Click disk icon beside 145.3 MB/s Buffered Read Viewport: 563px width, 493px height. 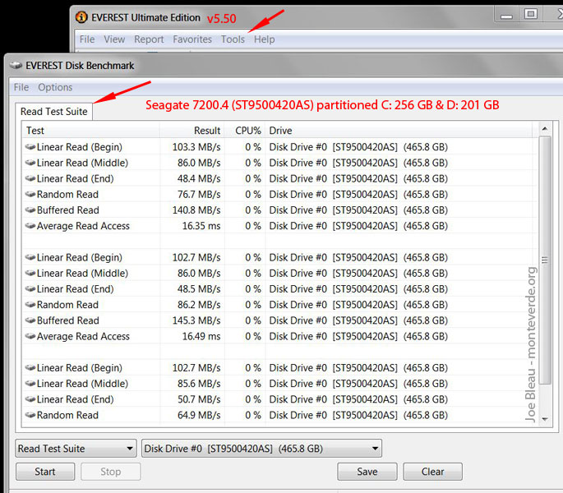[x=30, y=320]
